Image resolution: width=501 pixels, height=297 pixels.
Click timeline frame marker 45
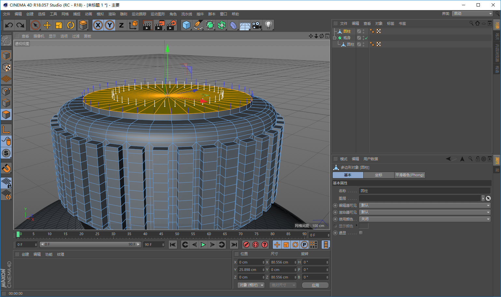(x=161, y=234)
